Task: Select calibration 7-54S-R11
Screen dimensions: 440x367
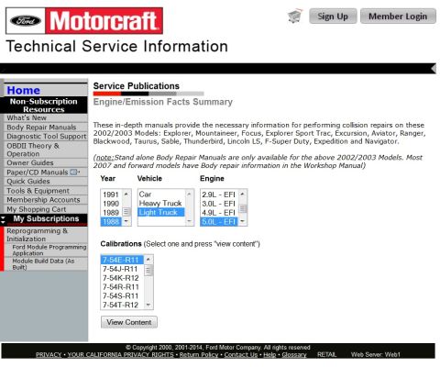Action: (122, 296)
